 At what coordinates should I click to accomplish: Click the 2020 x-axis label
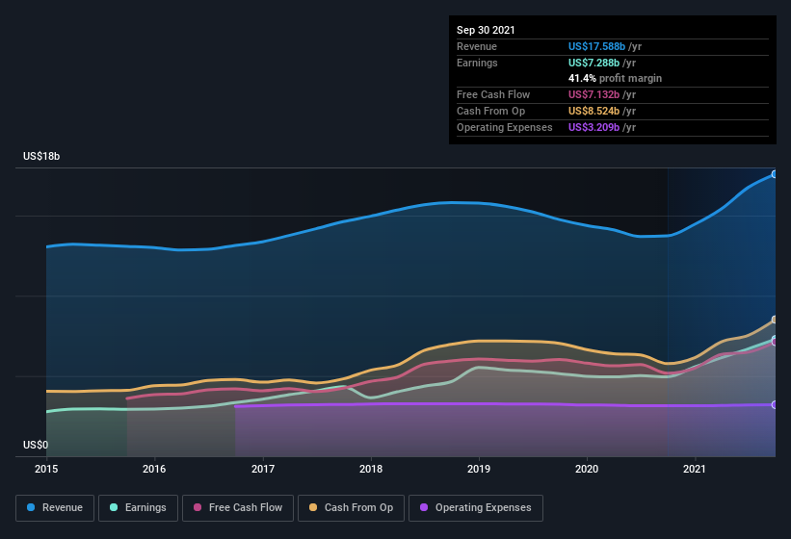pos(587,469)
